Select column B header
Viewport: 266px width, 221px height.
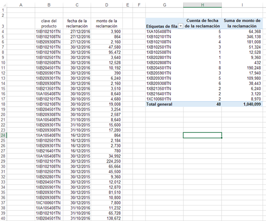48,5
